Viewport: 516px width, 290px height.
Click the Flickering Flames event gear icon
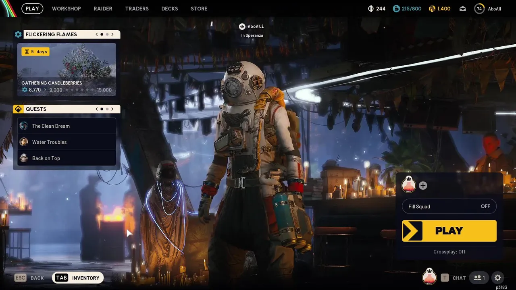(18, 34)
